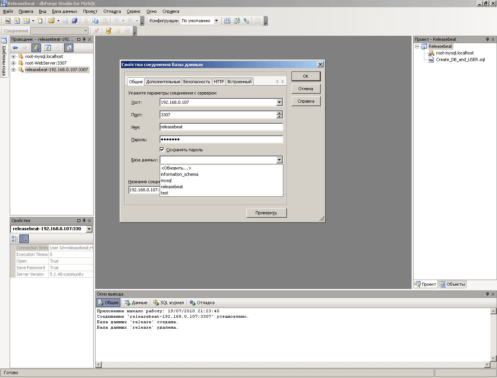Click the float window icon of Проводник panel
Viewport: 497px width, 378px height.
79,39
